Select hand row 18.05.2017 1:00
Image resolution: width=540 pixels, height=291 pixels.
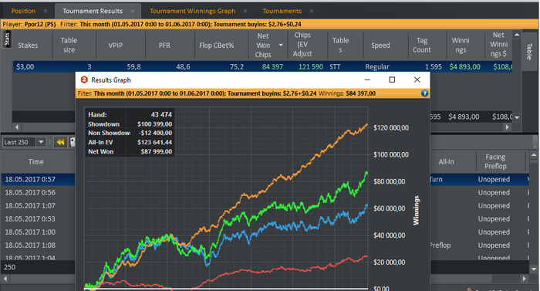click(x=38, y=232)
